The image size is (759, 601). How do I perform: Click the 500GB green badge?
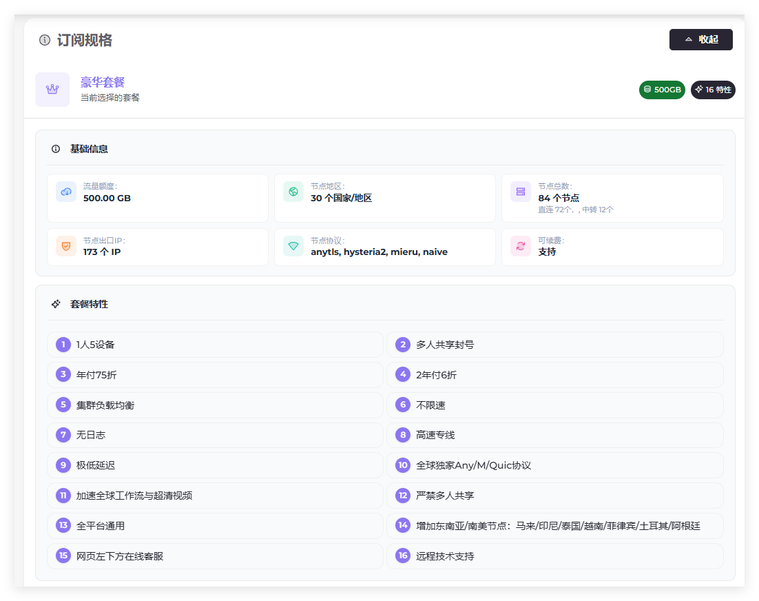pyautogui.click(x=662, y=90)
